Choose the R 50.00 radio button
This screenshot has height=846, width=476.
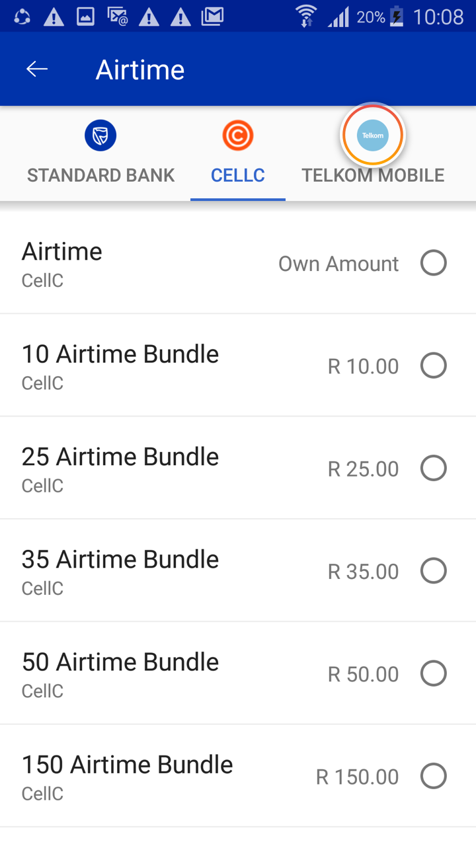click(x=434, y=673)
